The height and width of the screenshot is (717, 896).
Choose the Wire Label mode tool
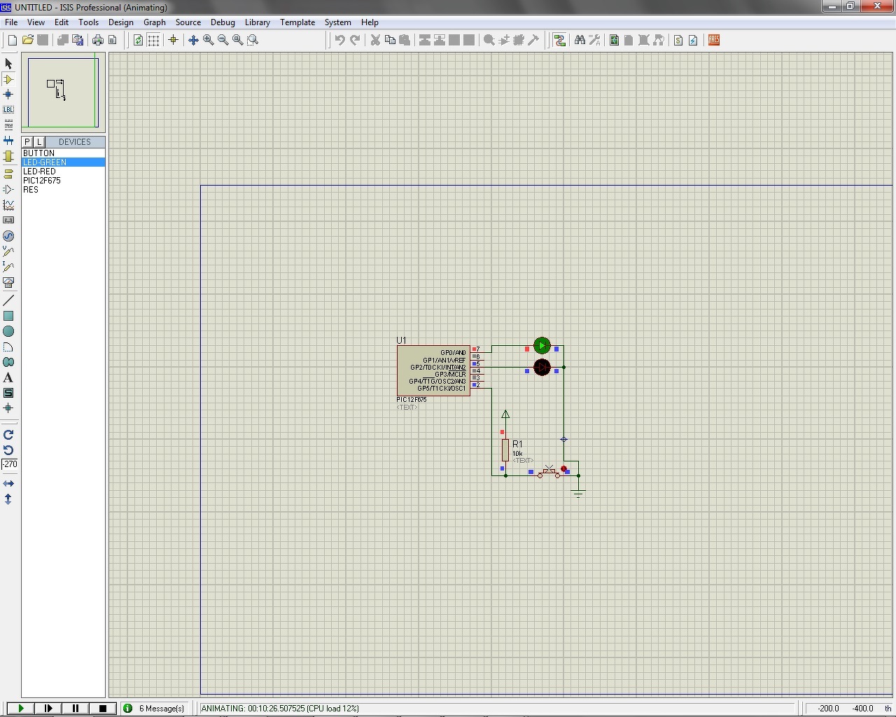8,109
